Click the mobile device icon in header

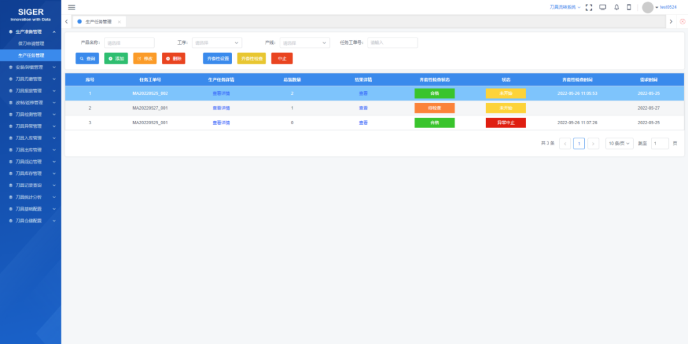629,7
